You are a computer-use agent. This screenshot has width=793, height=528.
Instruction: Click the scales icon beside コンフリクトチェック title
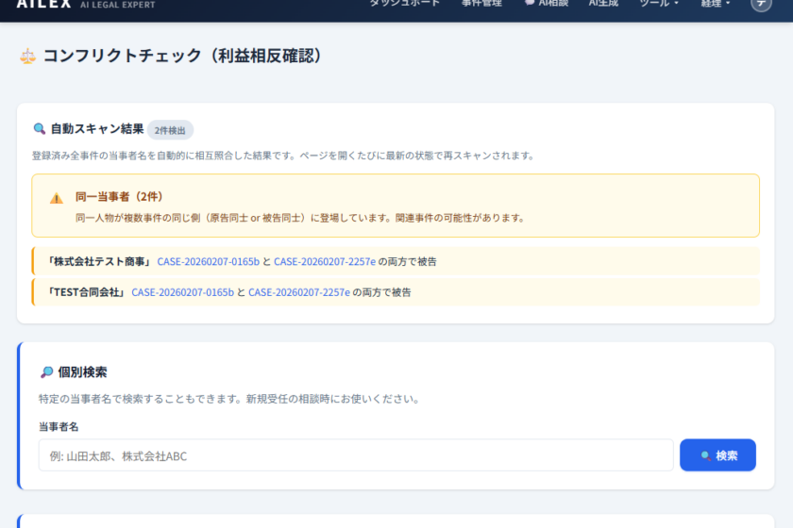pos(27,57)
